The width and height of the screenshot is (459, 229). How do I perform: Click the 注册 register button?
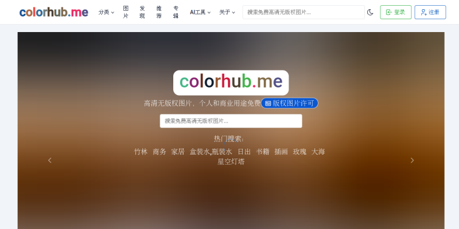(x=430, y=12)
